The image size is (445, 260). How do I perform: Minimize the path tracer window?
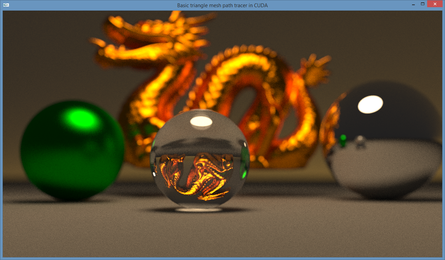[x=413, y=4]
